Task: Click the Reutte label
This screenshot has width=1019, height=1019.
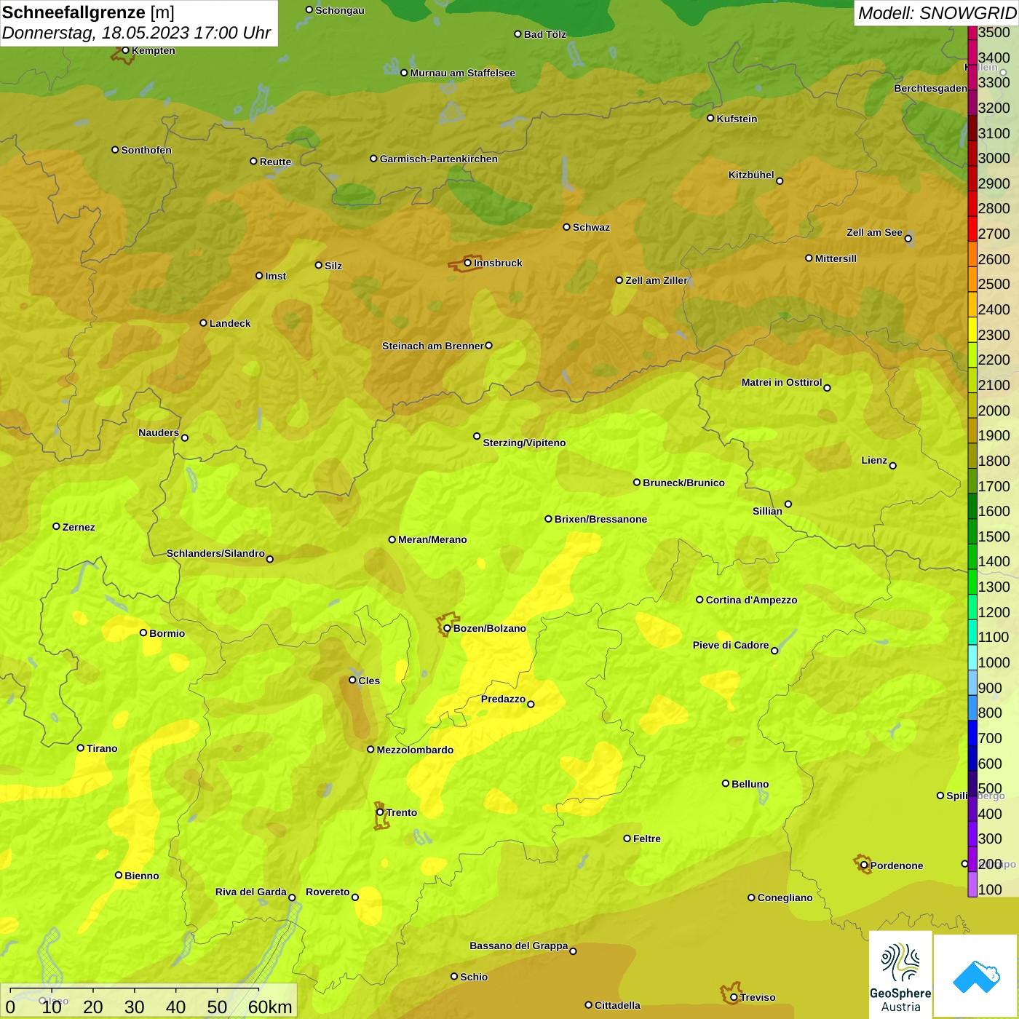Action: pos(275,162)
